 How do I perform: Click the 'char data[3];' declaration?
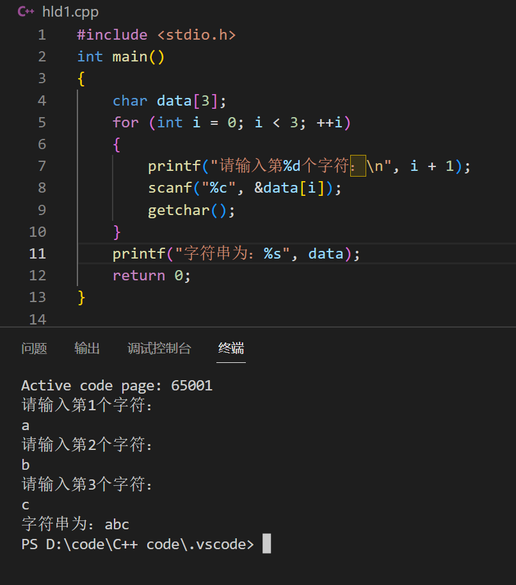coord(170,100)
